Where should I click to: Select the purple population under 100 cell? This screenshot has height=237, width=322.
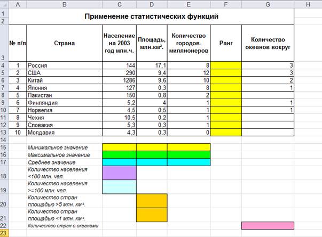click(x=119, y=173)
